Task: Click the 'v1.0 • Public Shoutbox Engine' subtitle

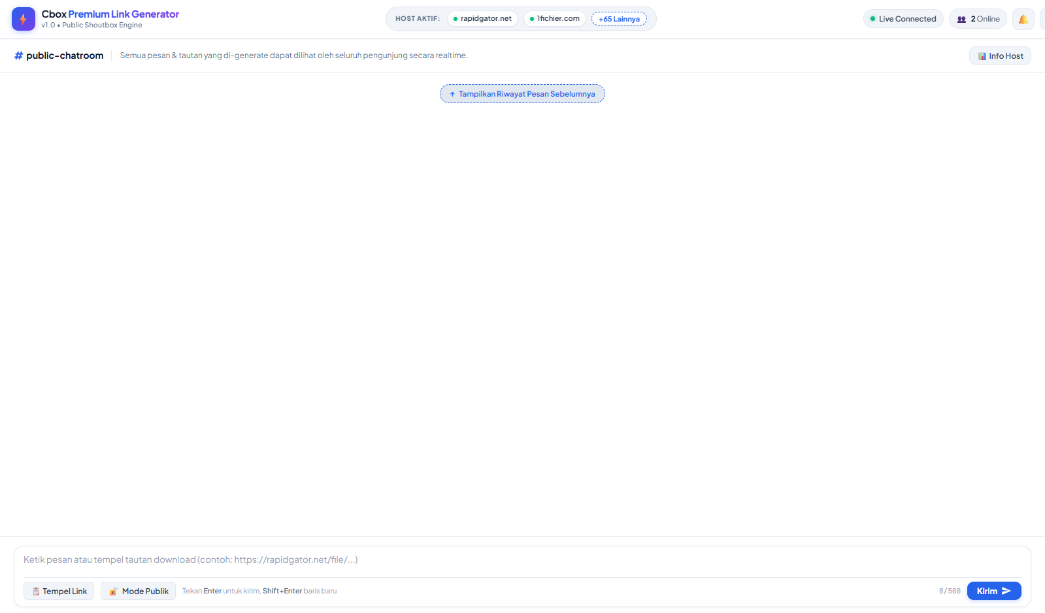Action: tap(91, 25)
